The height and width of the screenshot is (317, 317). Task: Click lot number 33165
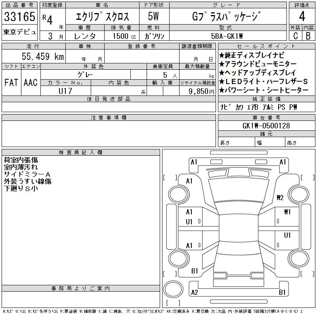19,17
